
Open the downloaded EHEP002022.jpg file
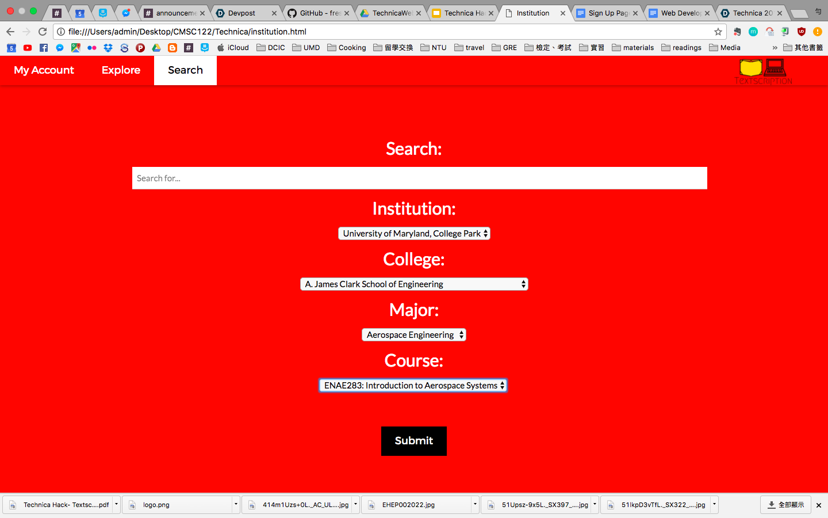click(416, 505)
